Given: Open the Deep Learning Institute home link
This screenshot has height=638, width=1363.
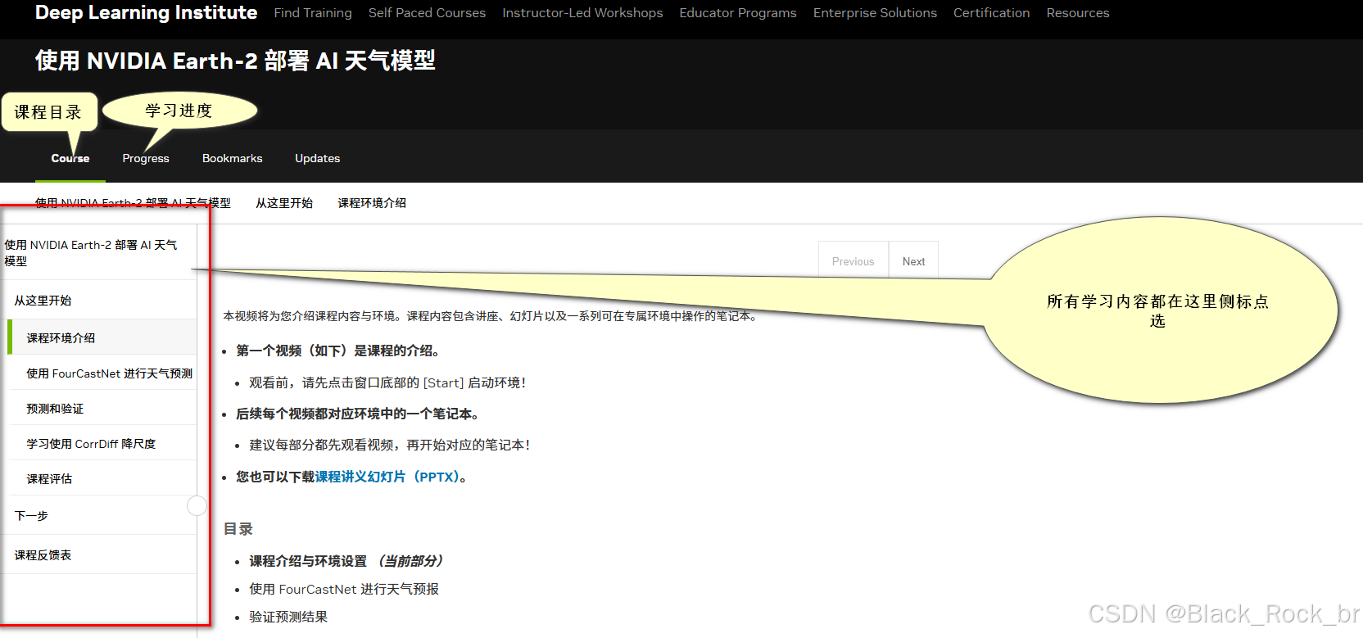Looking at the screenshot, I should click(x=146, y=12).
